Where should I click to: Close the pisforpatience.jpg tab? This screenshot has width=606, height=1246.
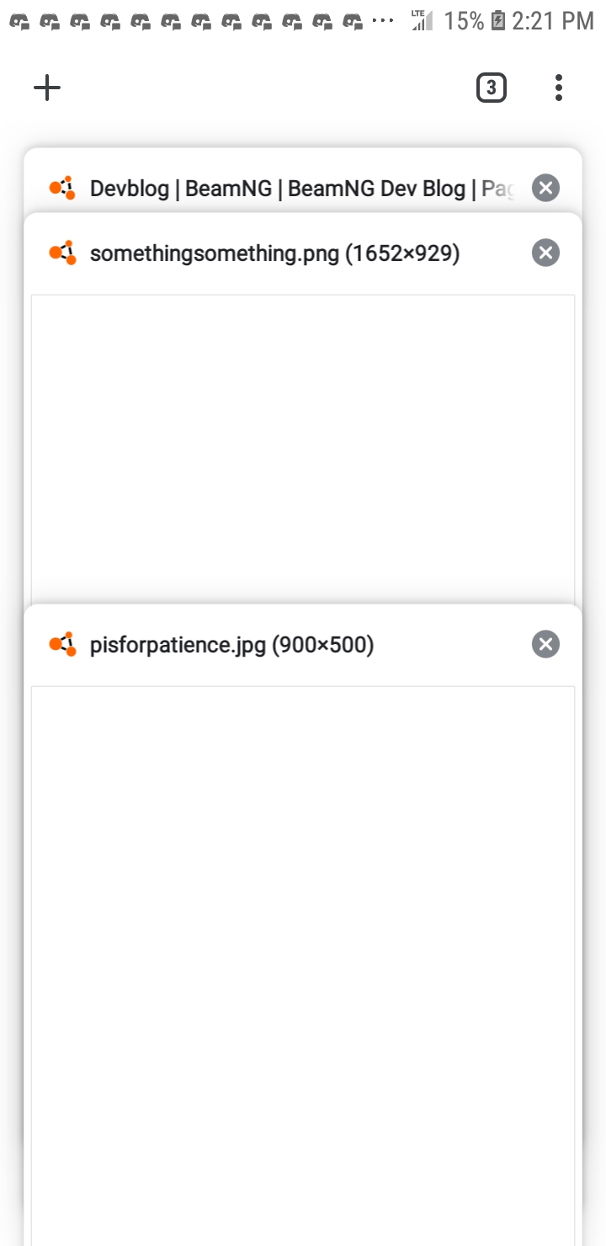pyautogui.click(x=545, y=645)
